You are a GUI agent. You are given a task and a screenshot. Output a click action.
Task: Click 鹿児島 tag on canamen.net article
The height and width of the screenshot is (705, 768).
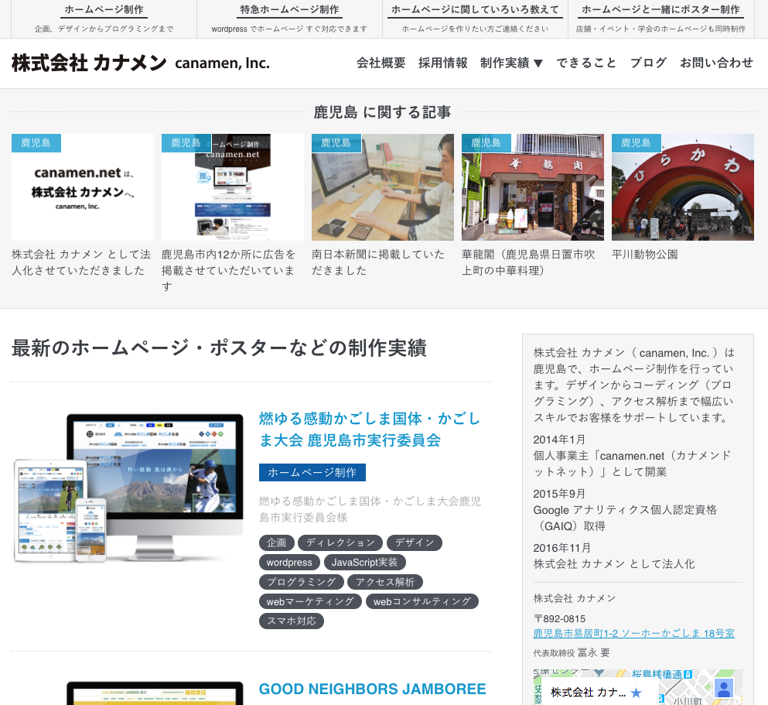click(x=36, y=143)
